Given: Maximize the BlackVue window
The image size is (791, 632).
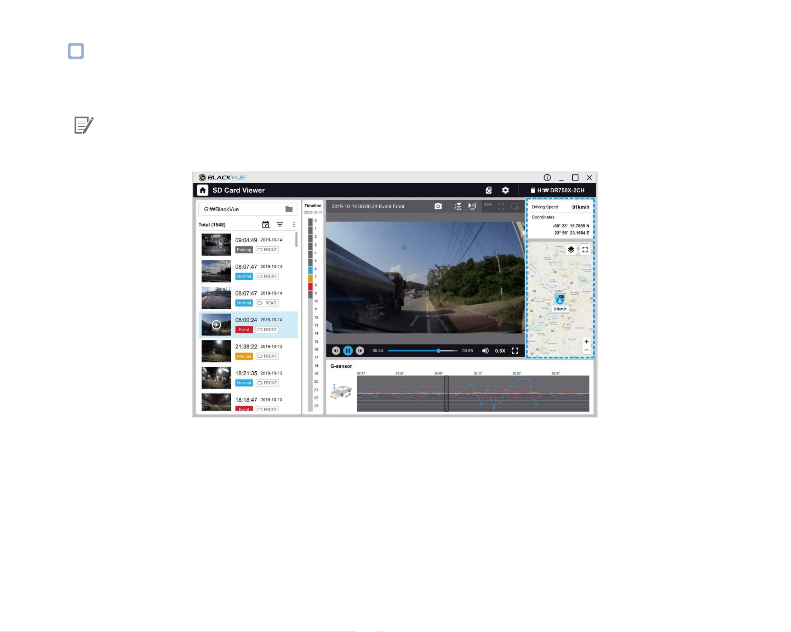Looking at the screenshot, I should (x=575, y=178).
